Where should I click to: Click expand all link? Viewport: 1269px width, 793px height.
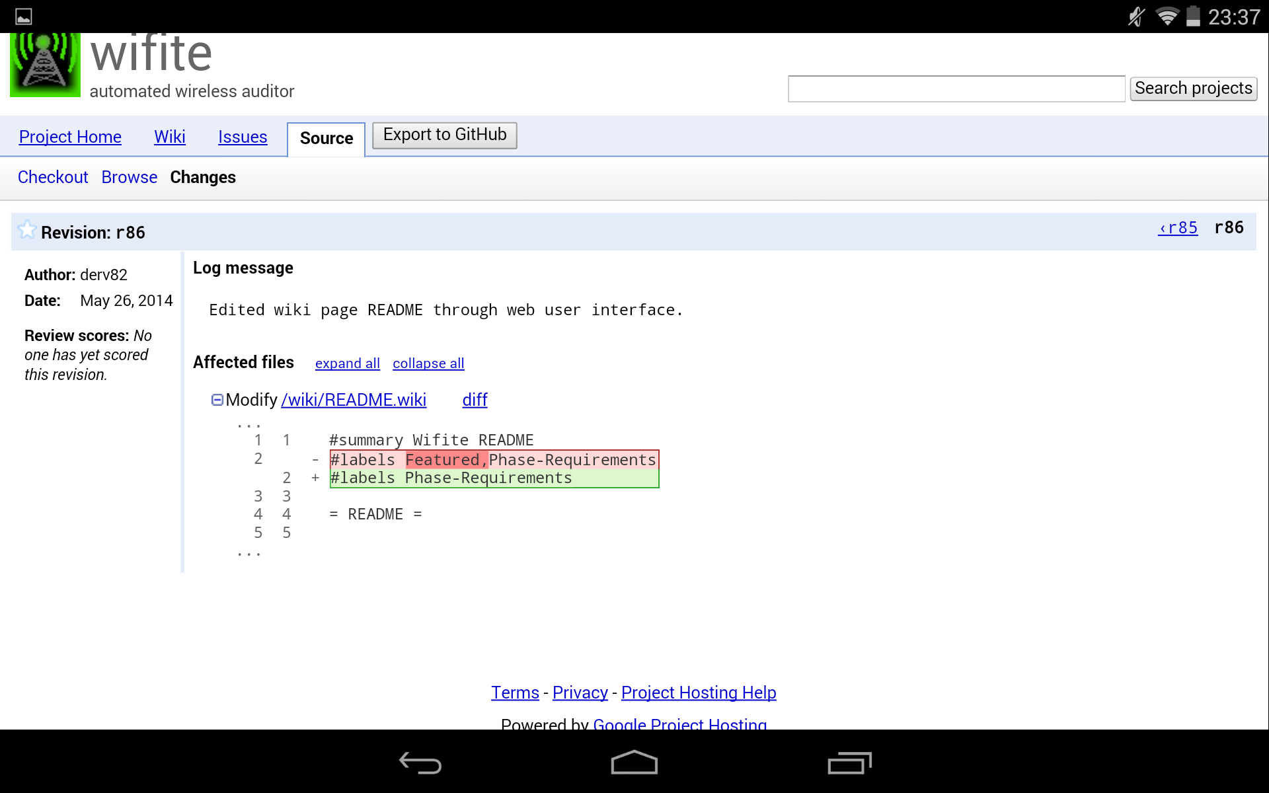[347, 363]
